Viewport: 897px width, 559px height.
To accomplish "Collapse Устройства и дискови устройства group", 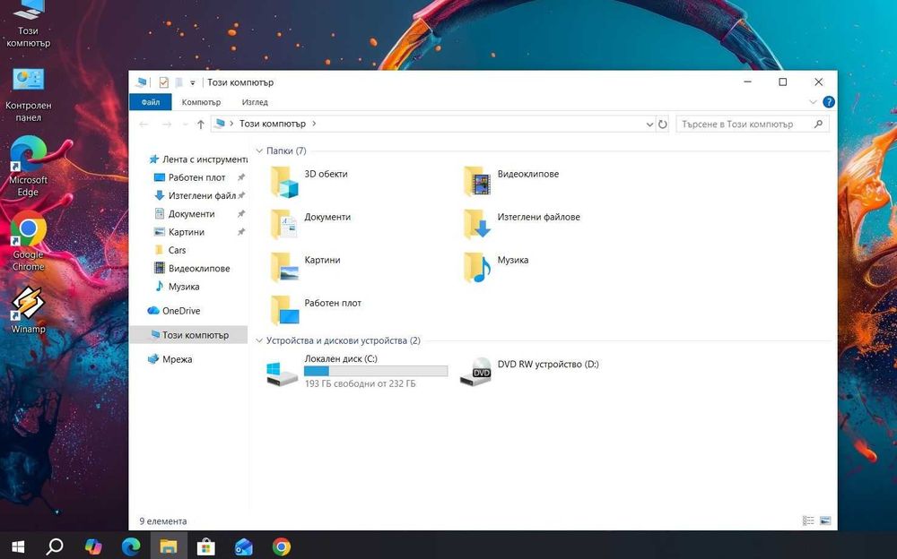I will pyautogui.click(x=259, y=340).
